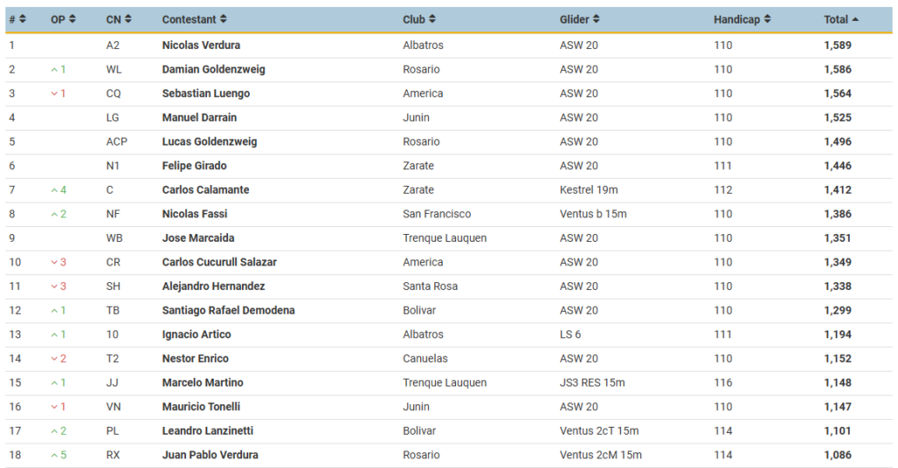
Task: Click the Total ascending sort arrow
Action: pyautogui.click(x=855, y=19)
